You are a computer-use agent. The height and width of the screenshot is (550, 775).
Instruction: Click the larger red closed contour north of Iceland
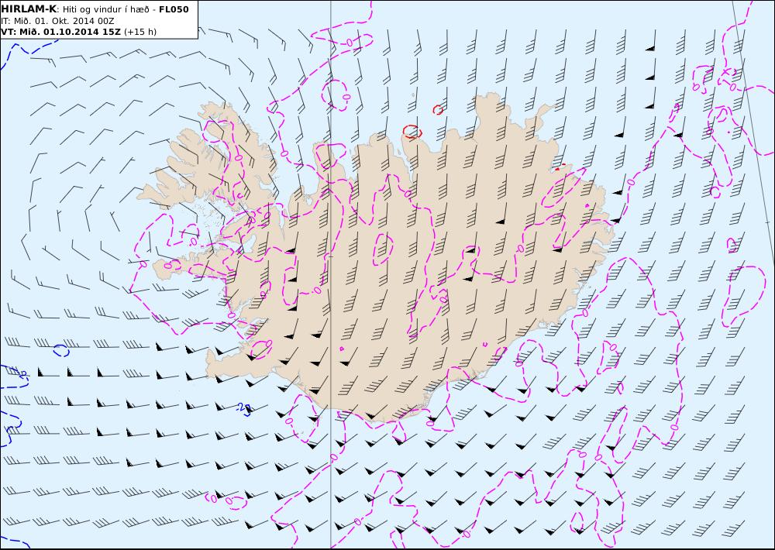[412, 132]
